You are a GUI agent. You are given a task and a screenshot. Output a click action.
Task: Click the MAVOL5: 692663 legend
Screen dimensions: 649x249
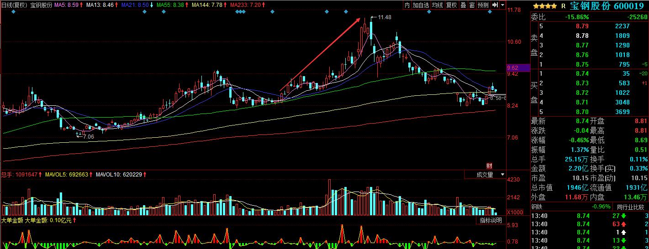coord(67,175)
